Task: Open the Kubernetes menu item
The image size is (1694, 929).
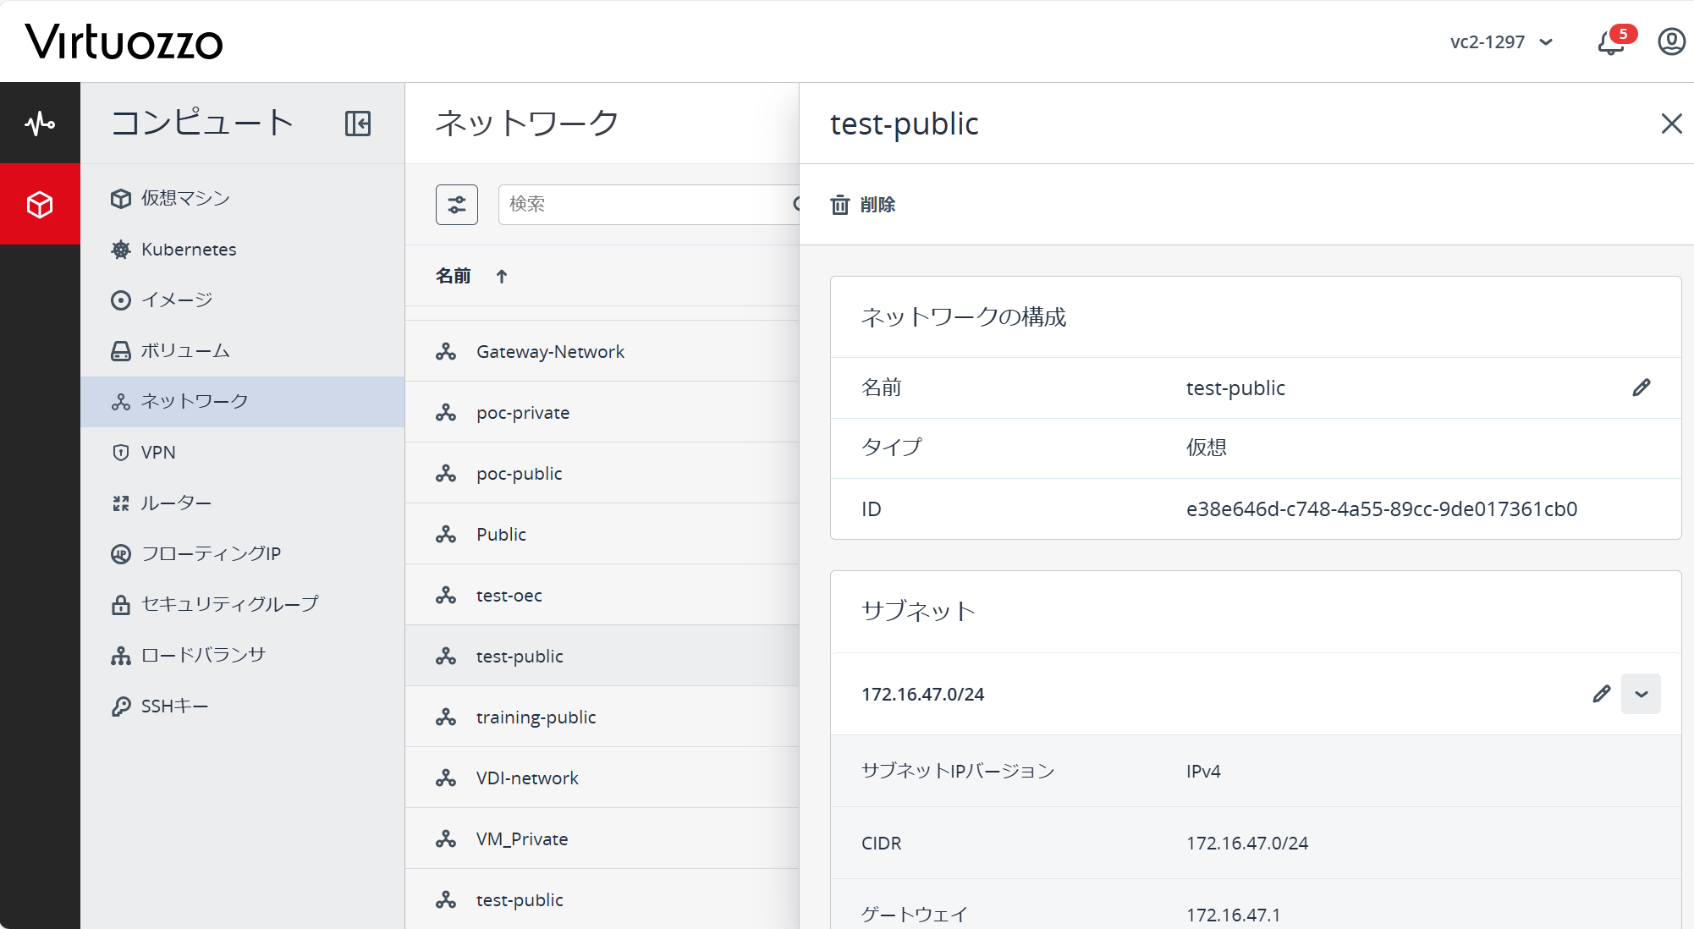Action: pos(188,250)
